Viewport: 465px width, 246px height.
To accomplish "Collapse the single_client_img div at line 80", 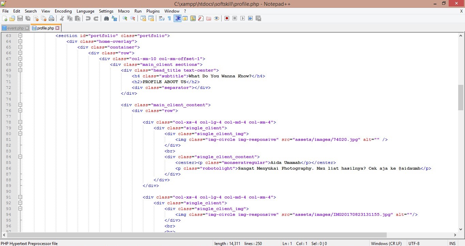I will 20,134.
